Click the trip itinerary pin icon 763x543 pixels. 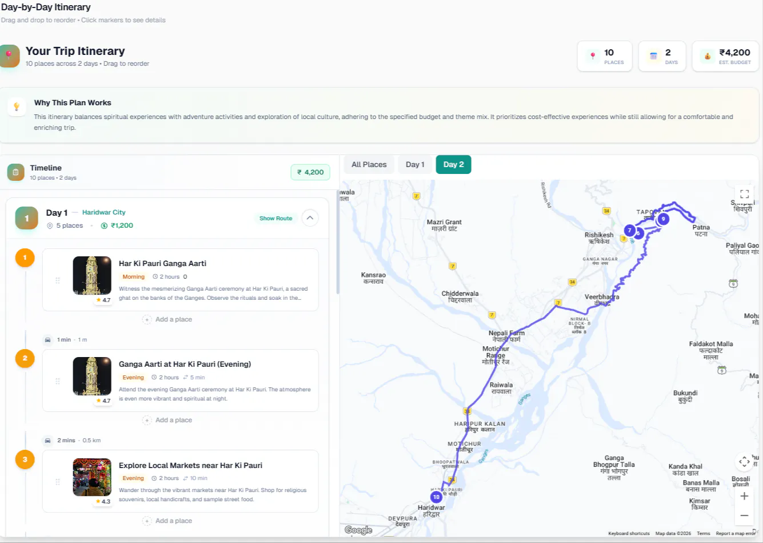(9, 56)
